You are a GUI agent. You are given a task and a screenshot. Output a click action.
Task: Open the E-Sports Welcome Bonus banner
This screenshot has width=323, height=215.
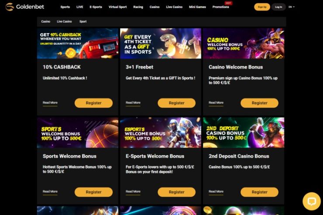(x=161, y=132)
